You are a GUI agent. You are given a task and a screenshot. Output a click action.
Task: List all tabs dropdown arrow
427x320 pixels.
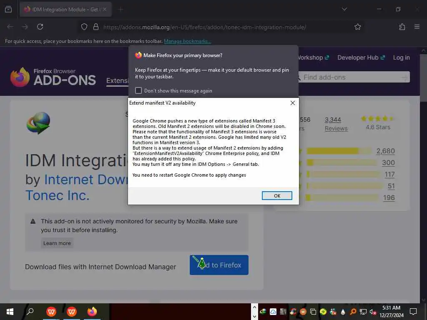(344, 9)
